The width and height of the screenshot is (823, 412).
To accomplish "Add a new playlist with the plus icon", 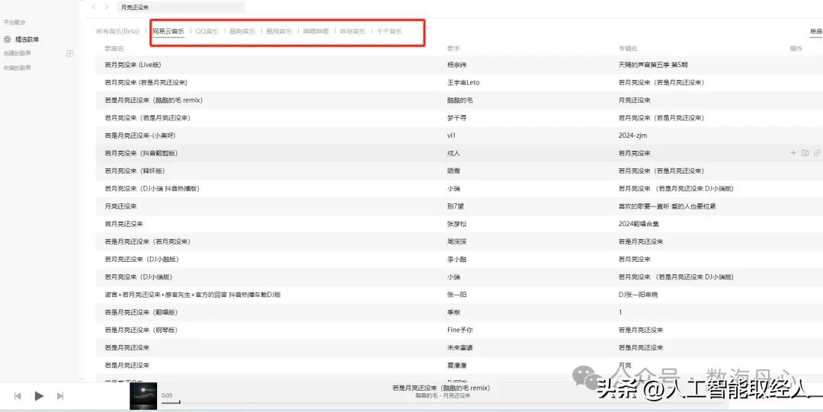I will coord(70,53).
